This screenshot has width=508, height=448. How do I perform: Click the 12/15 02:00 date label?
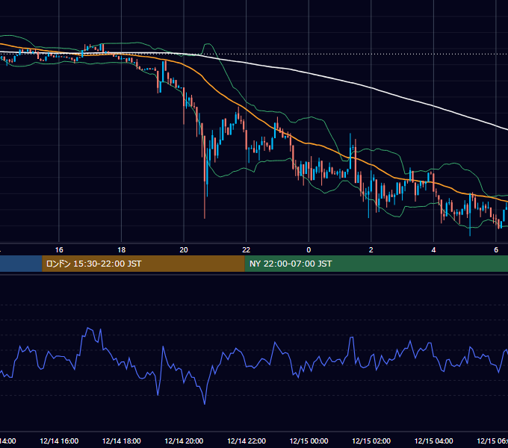371,441
